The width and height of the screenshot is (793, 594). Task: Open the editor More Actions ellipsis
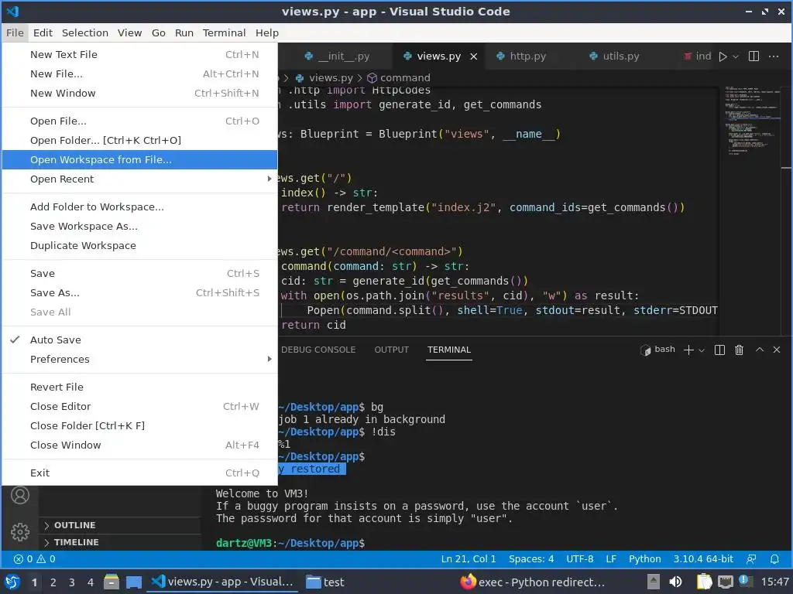pos(774,56)
